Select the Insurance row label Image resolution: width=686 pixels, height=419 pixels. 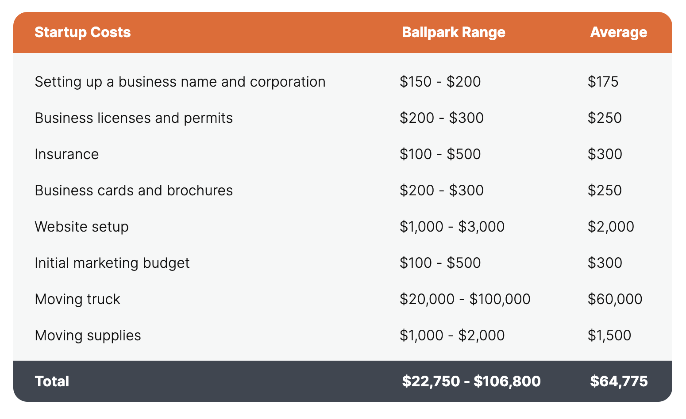coord(67,154)
